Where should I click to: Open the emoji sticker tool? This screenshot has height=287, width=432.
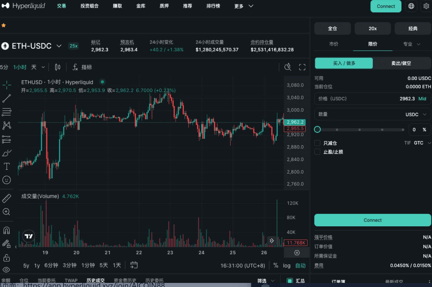[x=6, y=180]
